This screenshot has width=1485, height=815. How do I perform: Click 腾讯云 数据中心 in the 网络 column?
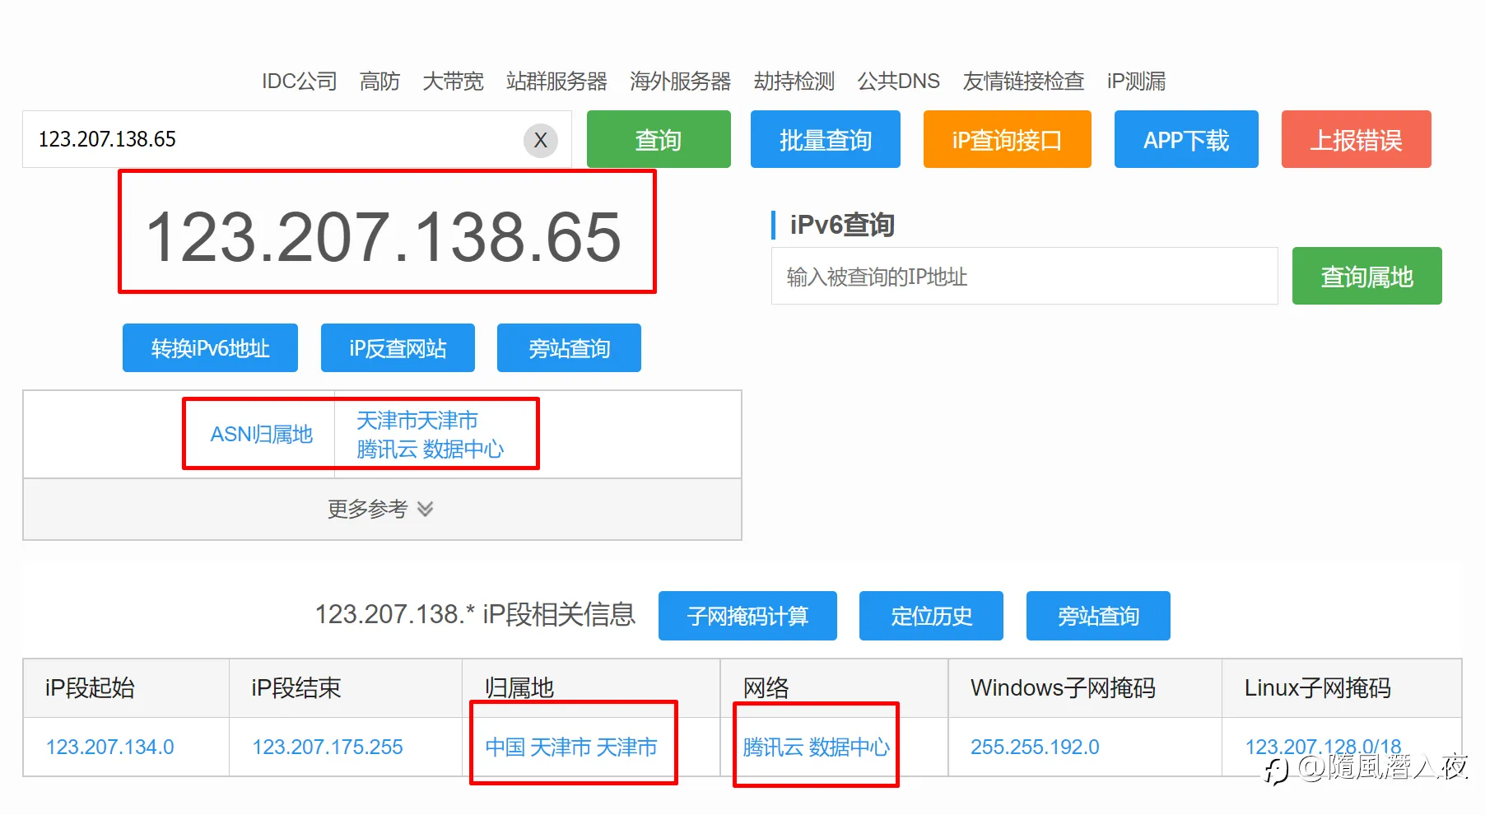pos(816,747)
